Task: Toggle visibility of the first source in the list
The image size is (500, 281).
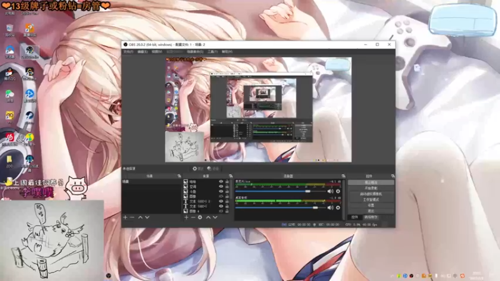Action: pyautogui.click(x=221, y=182)
